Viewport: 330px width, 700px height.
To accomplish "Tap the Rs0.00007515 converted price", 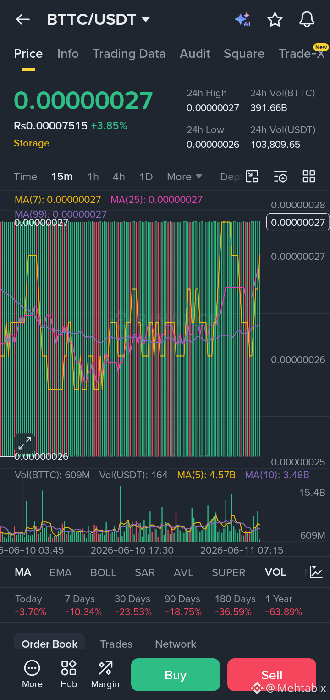I will [50, 126].
